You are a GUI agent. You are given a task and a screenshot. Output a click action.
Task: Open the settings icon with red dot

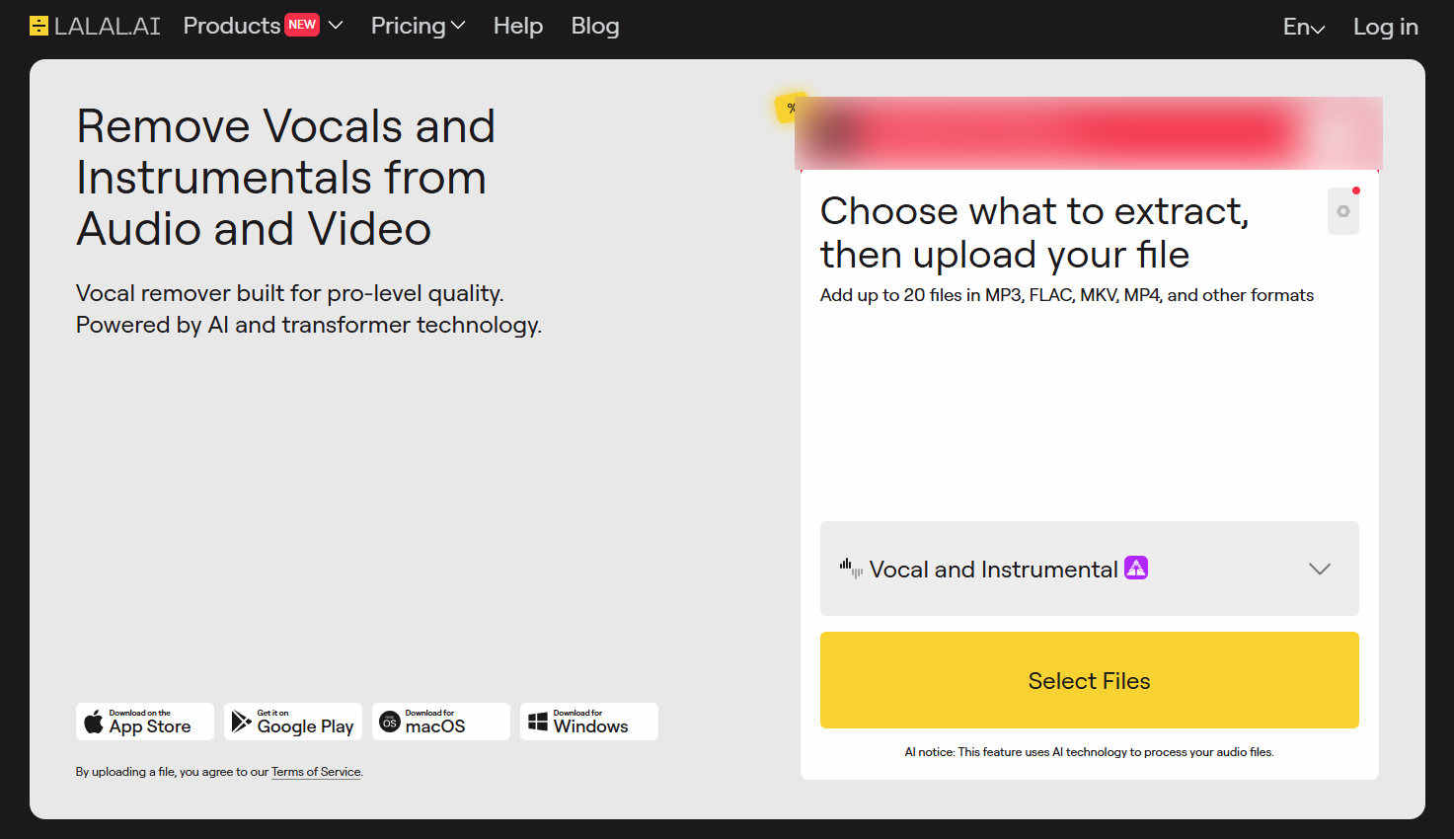[x=1343, y=211]
